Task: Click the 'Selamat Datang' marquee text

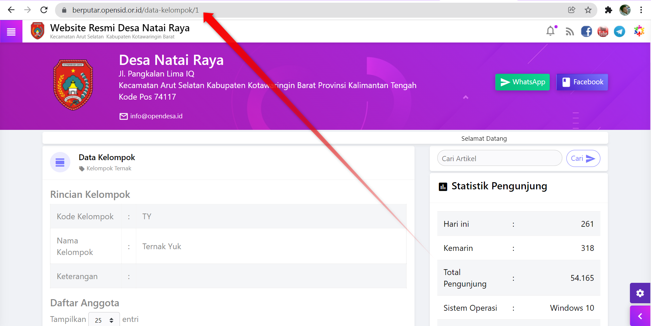Action: pos(484,138)
